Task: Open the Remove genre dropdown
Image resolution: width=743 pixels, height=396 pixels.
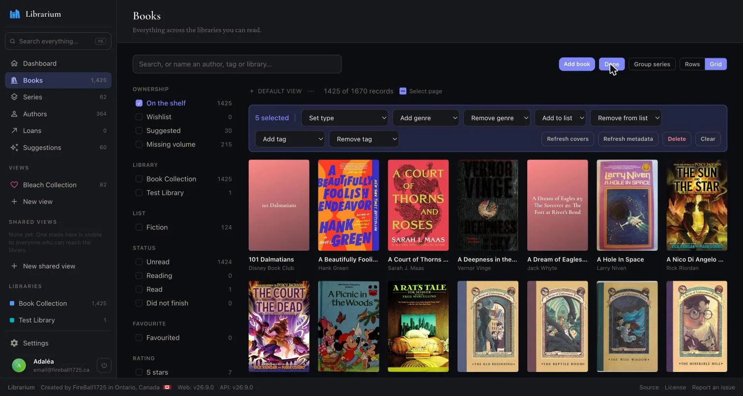Action: tap(496, 118)
